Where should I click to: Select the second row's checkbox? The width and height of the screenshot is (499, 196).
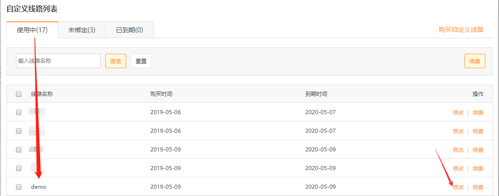point(19,131)
